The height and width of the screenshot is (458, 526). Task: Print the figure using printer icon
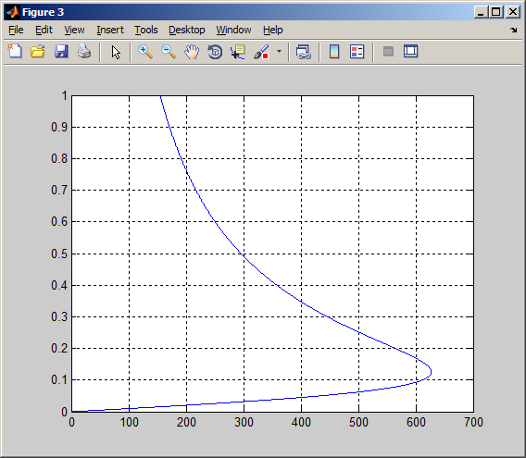84,52
